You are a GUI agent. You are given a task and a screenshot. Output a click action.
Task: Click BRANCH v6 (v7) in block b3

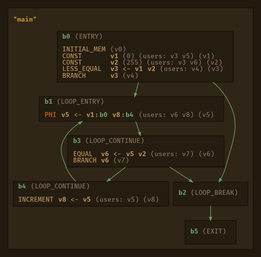[x=101, y=160]
